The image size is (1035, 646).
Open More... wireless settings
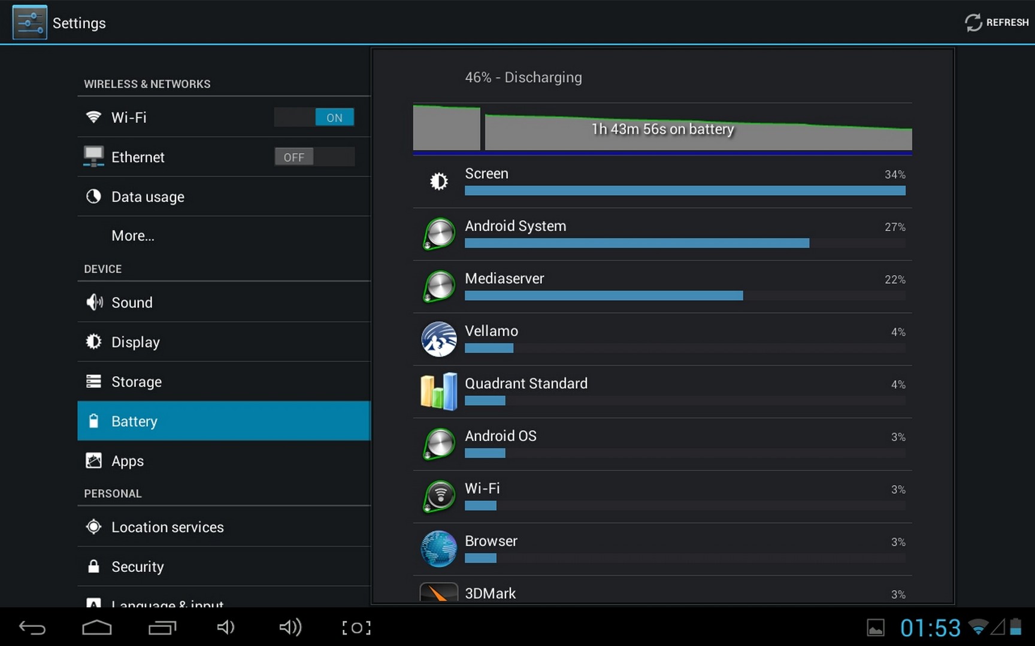pos(224,236)
